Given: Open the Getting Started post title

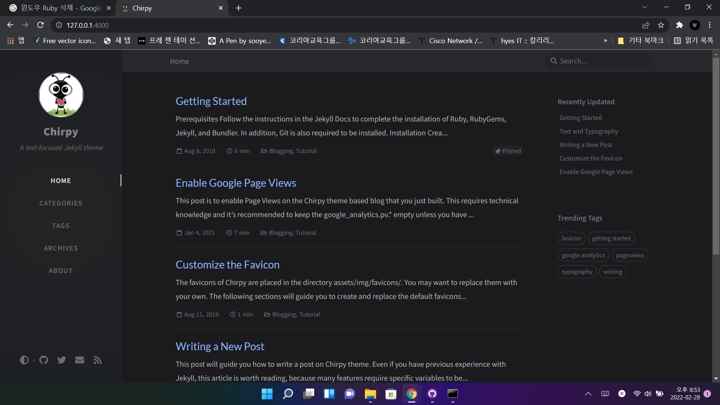Looking at the screenshot, I should pyautogui.click(x=211, y=101).
